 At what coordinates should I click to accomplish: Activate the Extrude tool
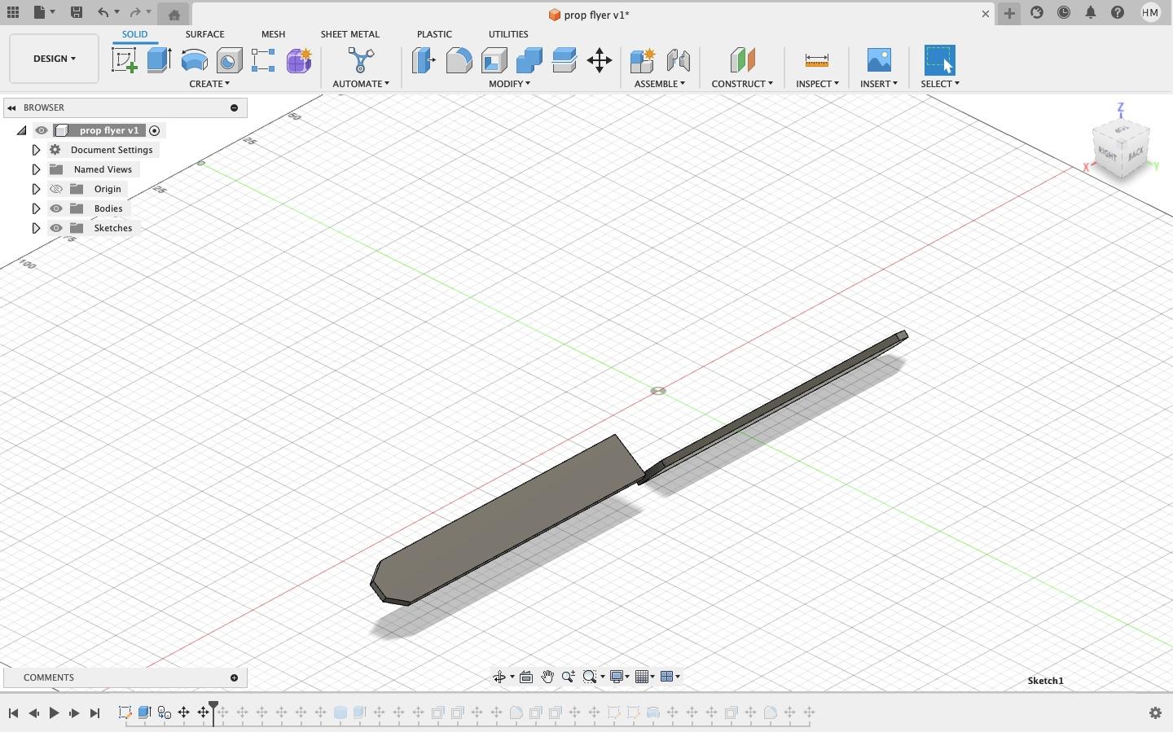pos(159,60)
